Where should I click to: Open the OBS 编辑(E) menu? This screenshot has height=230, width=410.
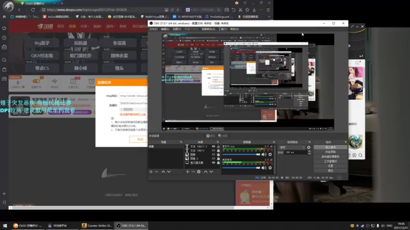(165, 29)
